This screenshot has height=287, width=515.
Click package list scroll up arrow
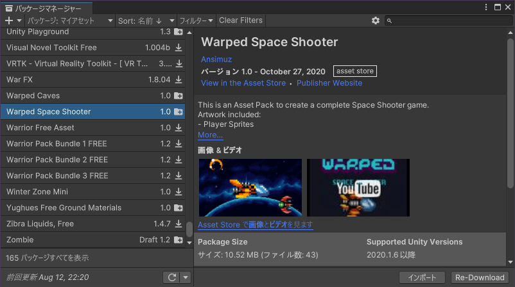coord(189,33)
